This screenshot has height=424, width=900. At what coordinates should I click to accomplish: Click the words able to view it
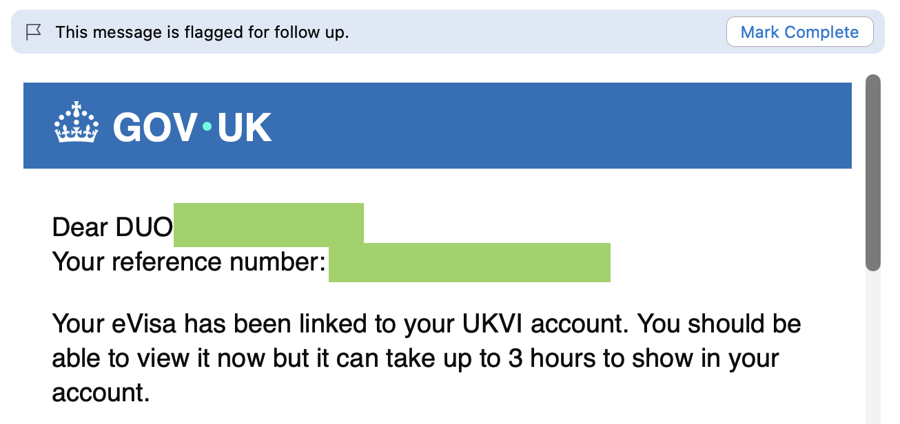point(138,358)
